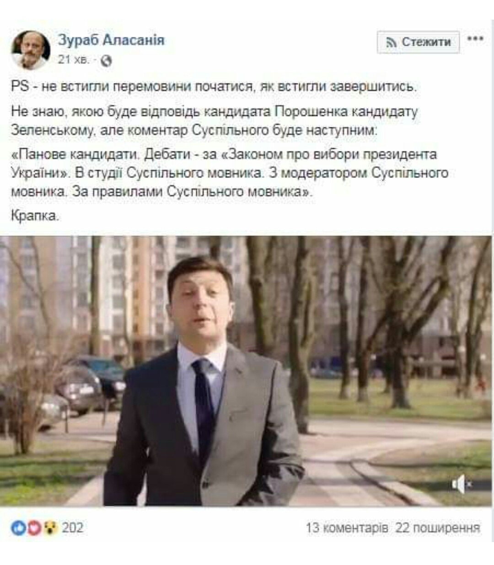Image resolution: width=494 pixels, height=565 pixels.
Task: Expand the 13 коментарів comments
Action: (347, 528)
